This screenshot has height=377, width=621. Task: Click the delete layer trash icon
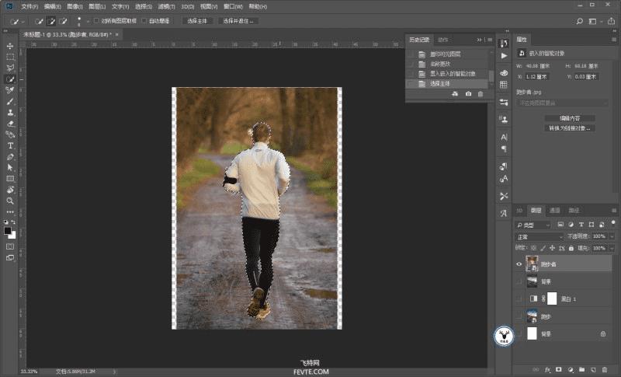tap(603, 369)
